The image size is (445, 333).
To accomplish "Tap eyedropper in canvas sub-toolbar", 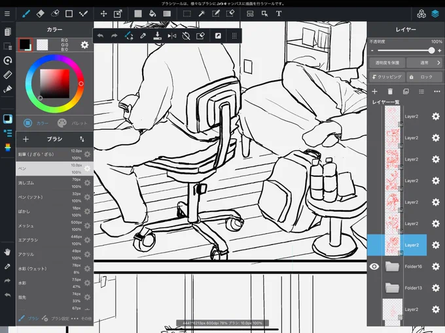I will pos(143,36).
